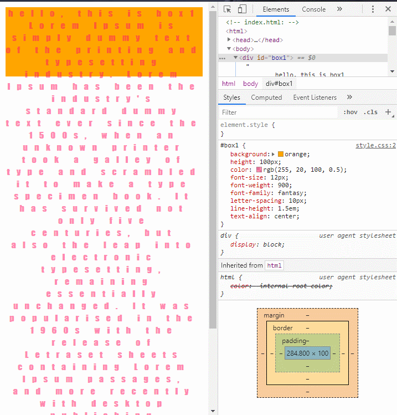Add a new style rule with plus icon
Screen dimensions: 397x415
pos(388,112)
